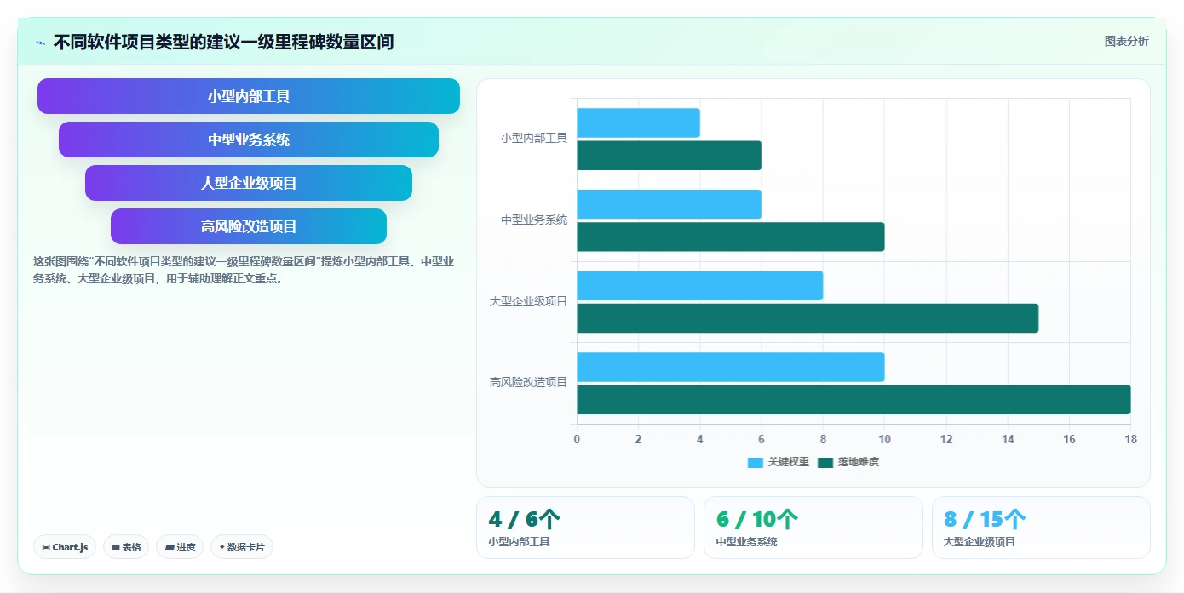Click the 4 / 6个 data card

pyautogui.click(x=585, y=527)
